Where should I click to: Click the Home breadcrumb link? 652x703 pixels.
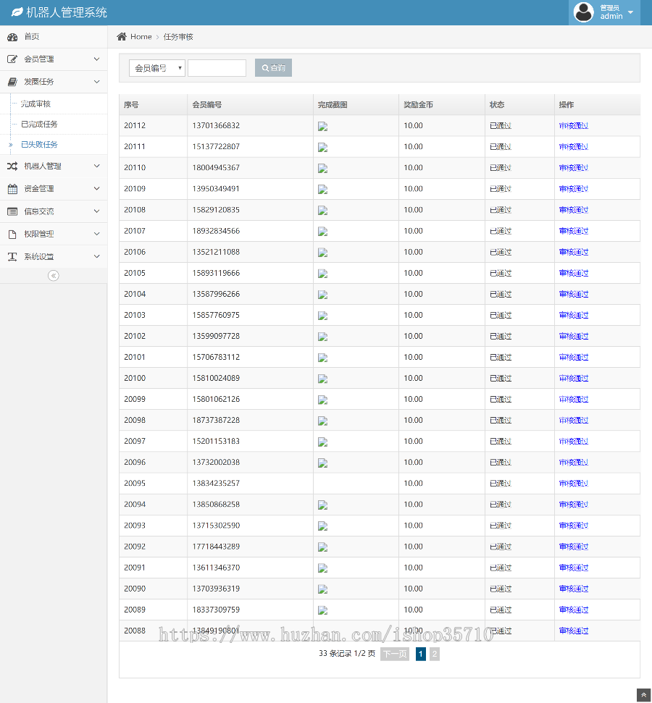[x=141, y=37]
